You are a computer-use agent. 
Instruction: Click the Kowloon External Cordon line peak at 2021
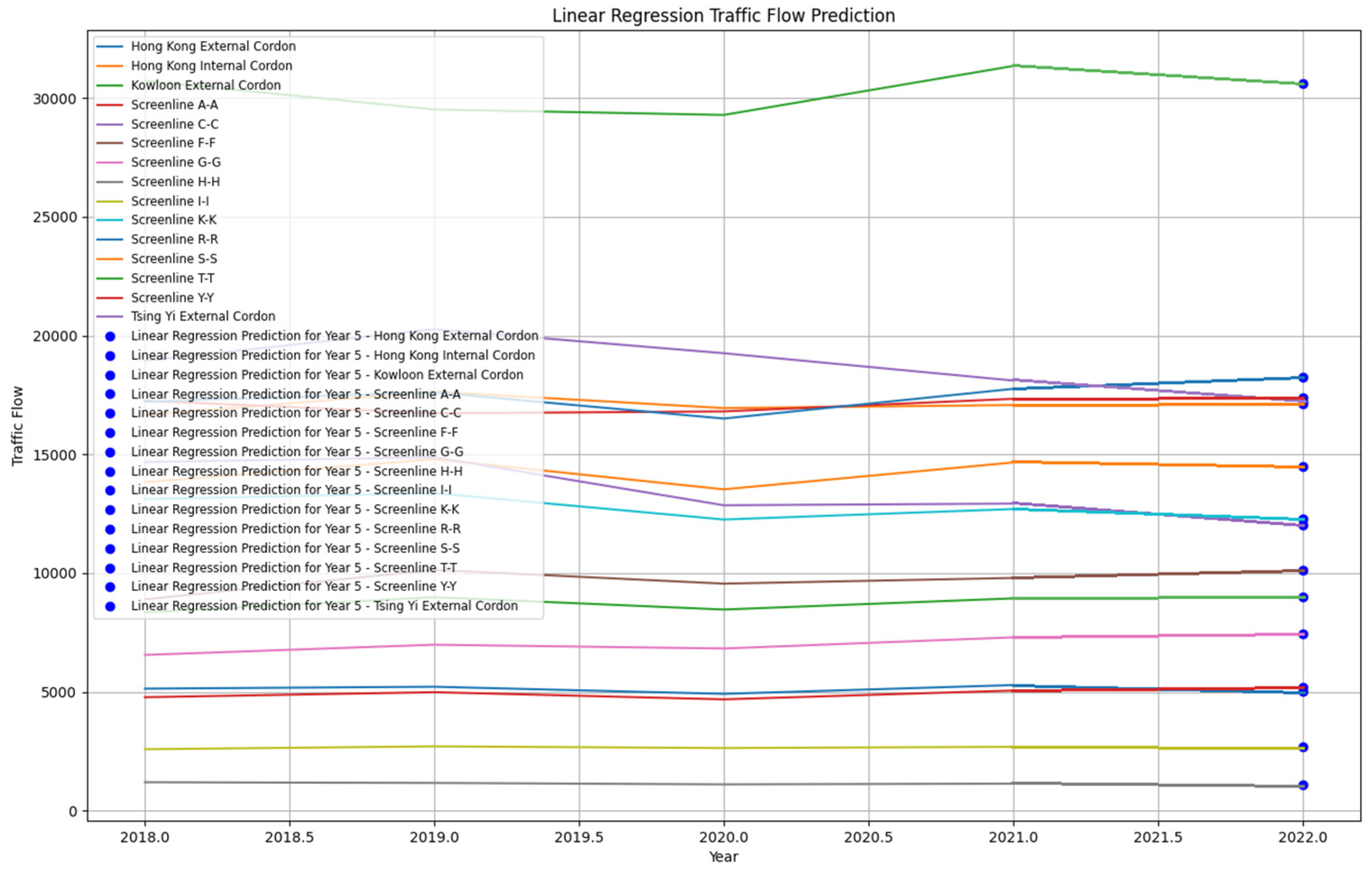click(x=1013, y=65)
